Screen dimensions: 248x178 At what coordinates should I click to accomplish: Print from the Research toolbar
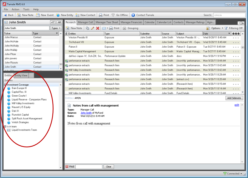pos(114,28)
